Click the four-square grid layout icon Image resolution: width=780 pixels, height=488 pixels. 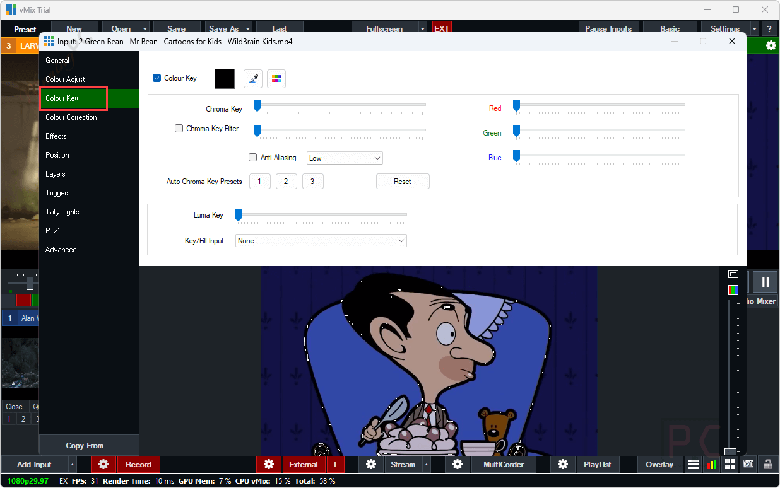pyautogui.click(x=730, y=465)
